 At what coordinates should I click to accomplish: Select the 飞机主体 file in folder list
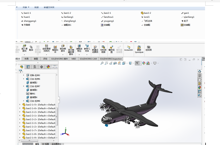coord(147,21)
